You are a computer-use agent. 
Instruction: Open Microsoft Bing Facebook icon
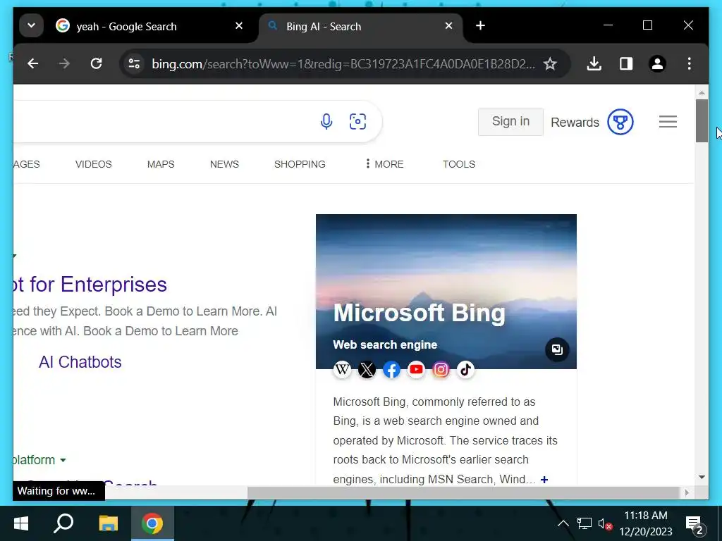coord(391,369)
